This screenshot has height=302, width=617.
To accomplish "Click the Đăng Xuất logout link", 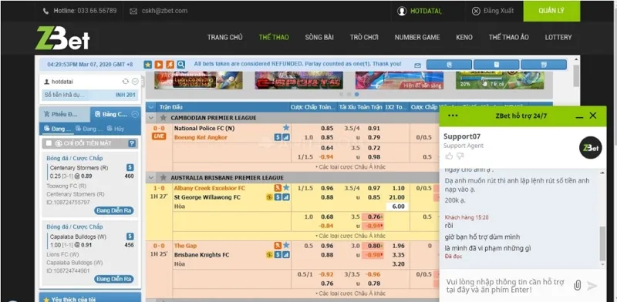I will pos(493,11).
